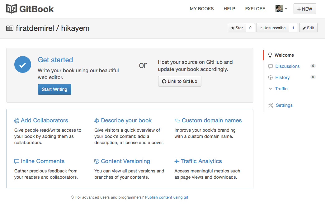Click the wrench tools icon beside Settings
The height and width of the screenshot is (207, 325).
point(271,105)
